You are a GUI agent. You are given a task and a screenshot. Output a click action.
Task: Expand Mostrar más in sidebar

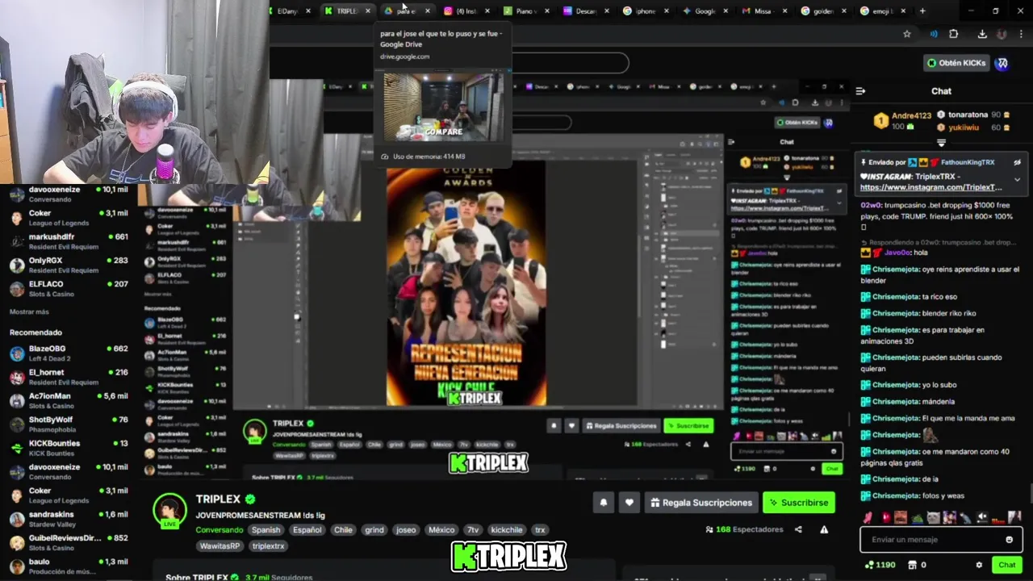point(29,311)
